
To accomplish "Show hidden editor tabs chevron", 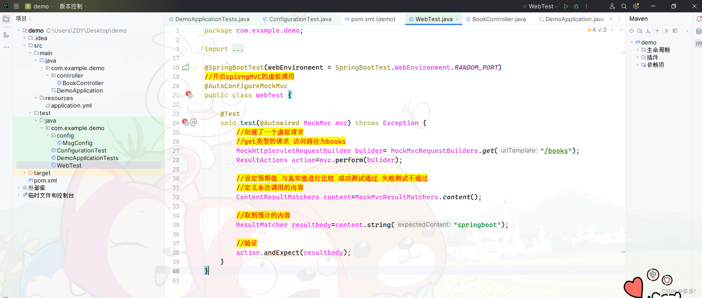I will (x=611, y=19).
